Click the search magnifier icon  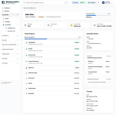tap(24, 2)
